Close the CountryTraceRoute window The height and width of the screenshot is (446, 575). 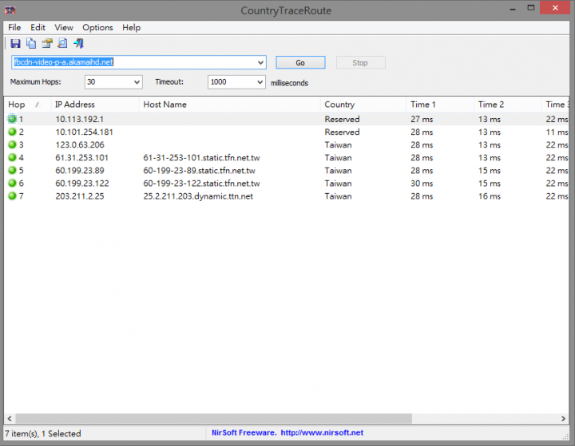point(555,8)
